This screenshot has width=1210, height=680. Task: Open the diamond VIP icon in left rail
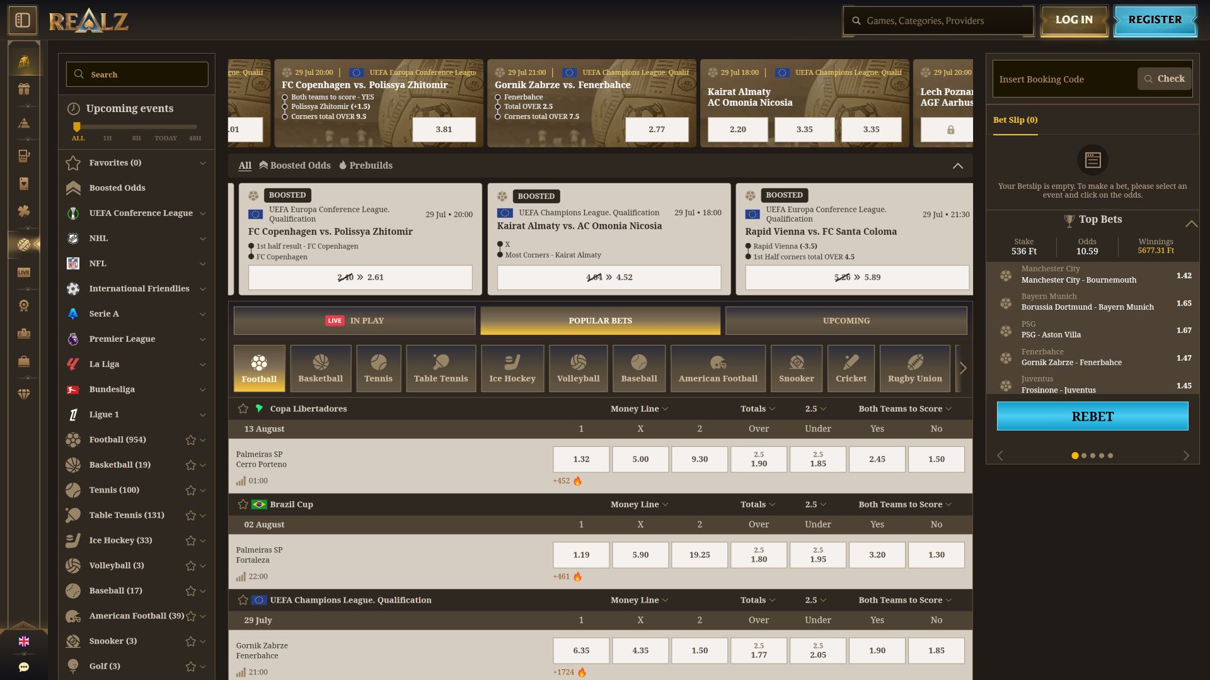(24, 394)
